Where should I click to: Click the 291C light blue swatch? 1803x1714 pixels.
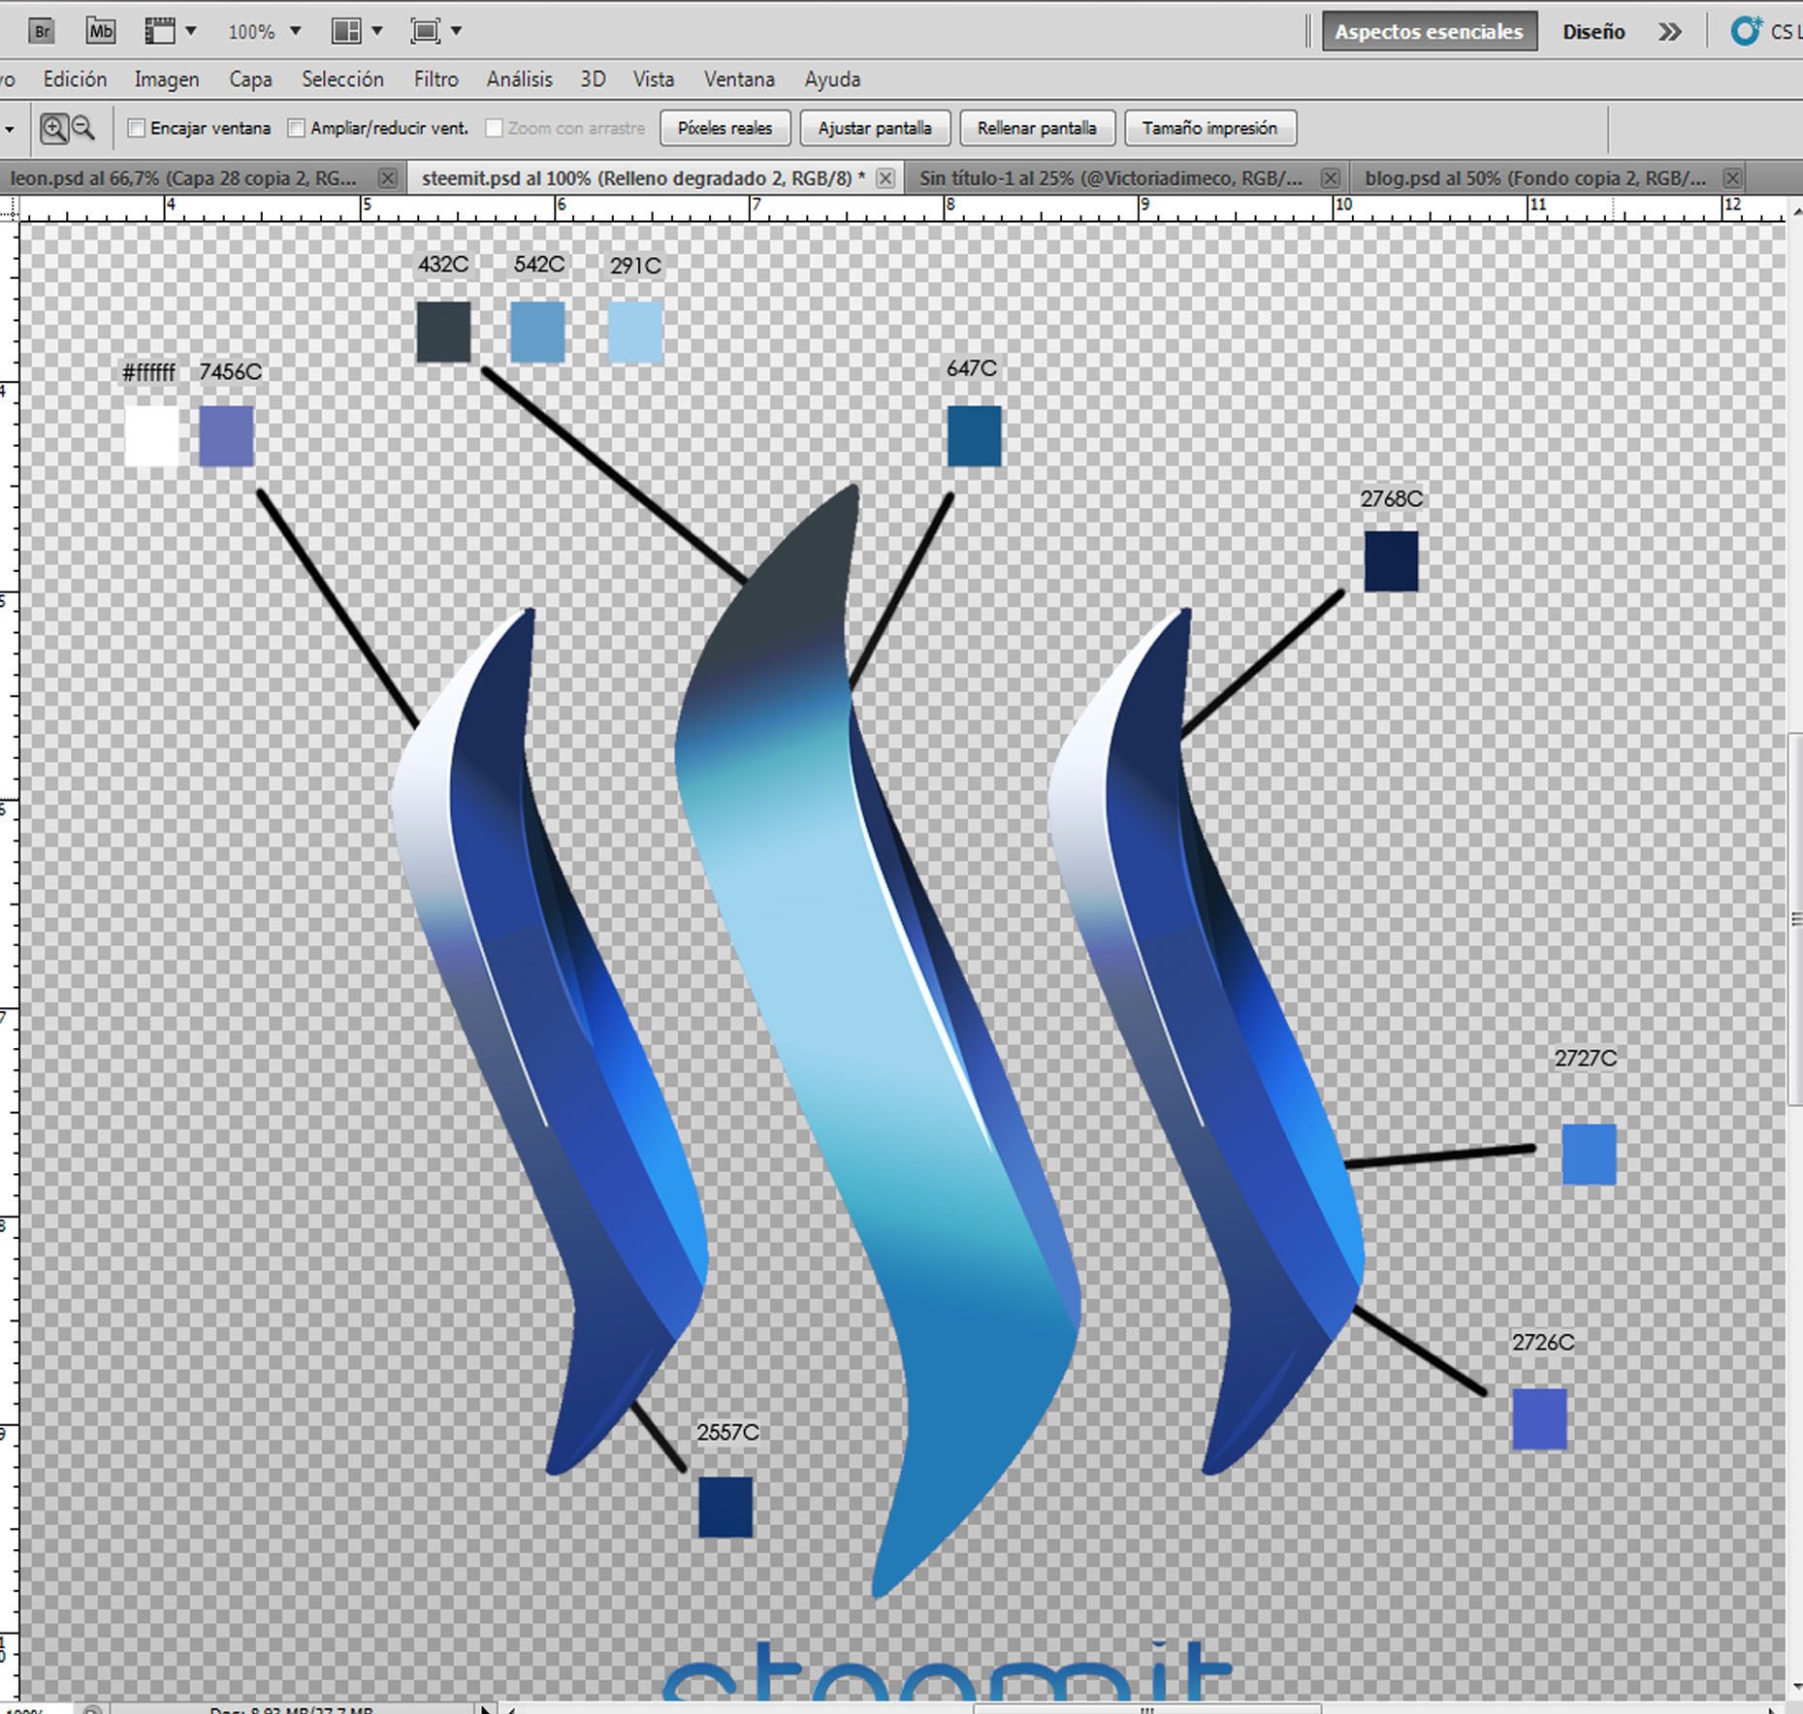(x=635, y=332)
